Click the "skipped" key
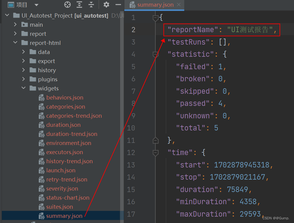 point(195,91)
